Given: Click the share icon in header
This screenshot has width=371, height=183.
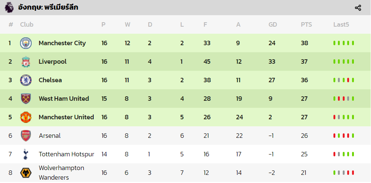Looking at the screenshot, I should 358,8.
